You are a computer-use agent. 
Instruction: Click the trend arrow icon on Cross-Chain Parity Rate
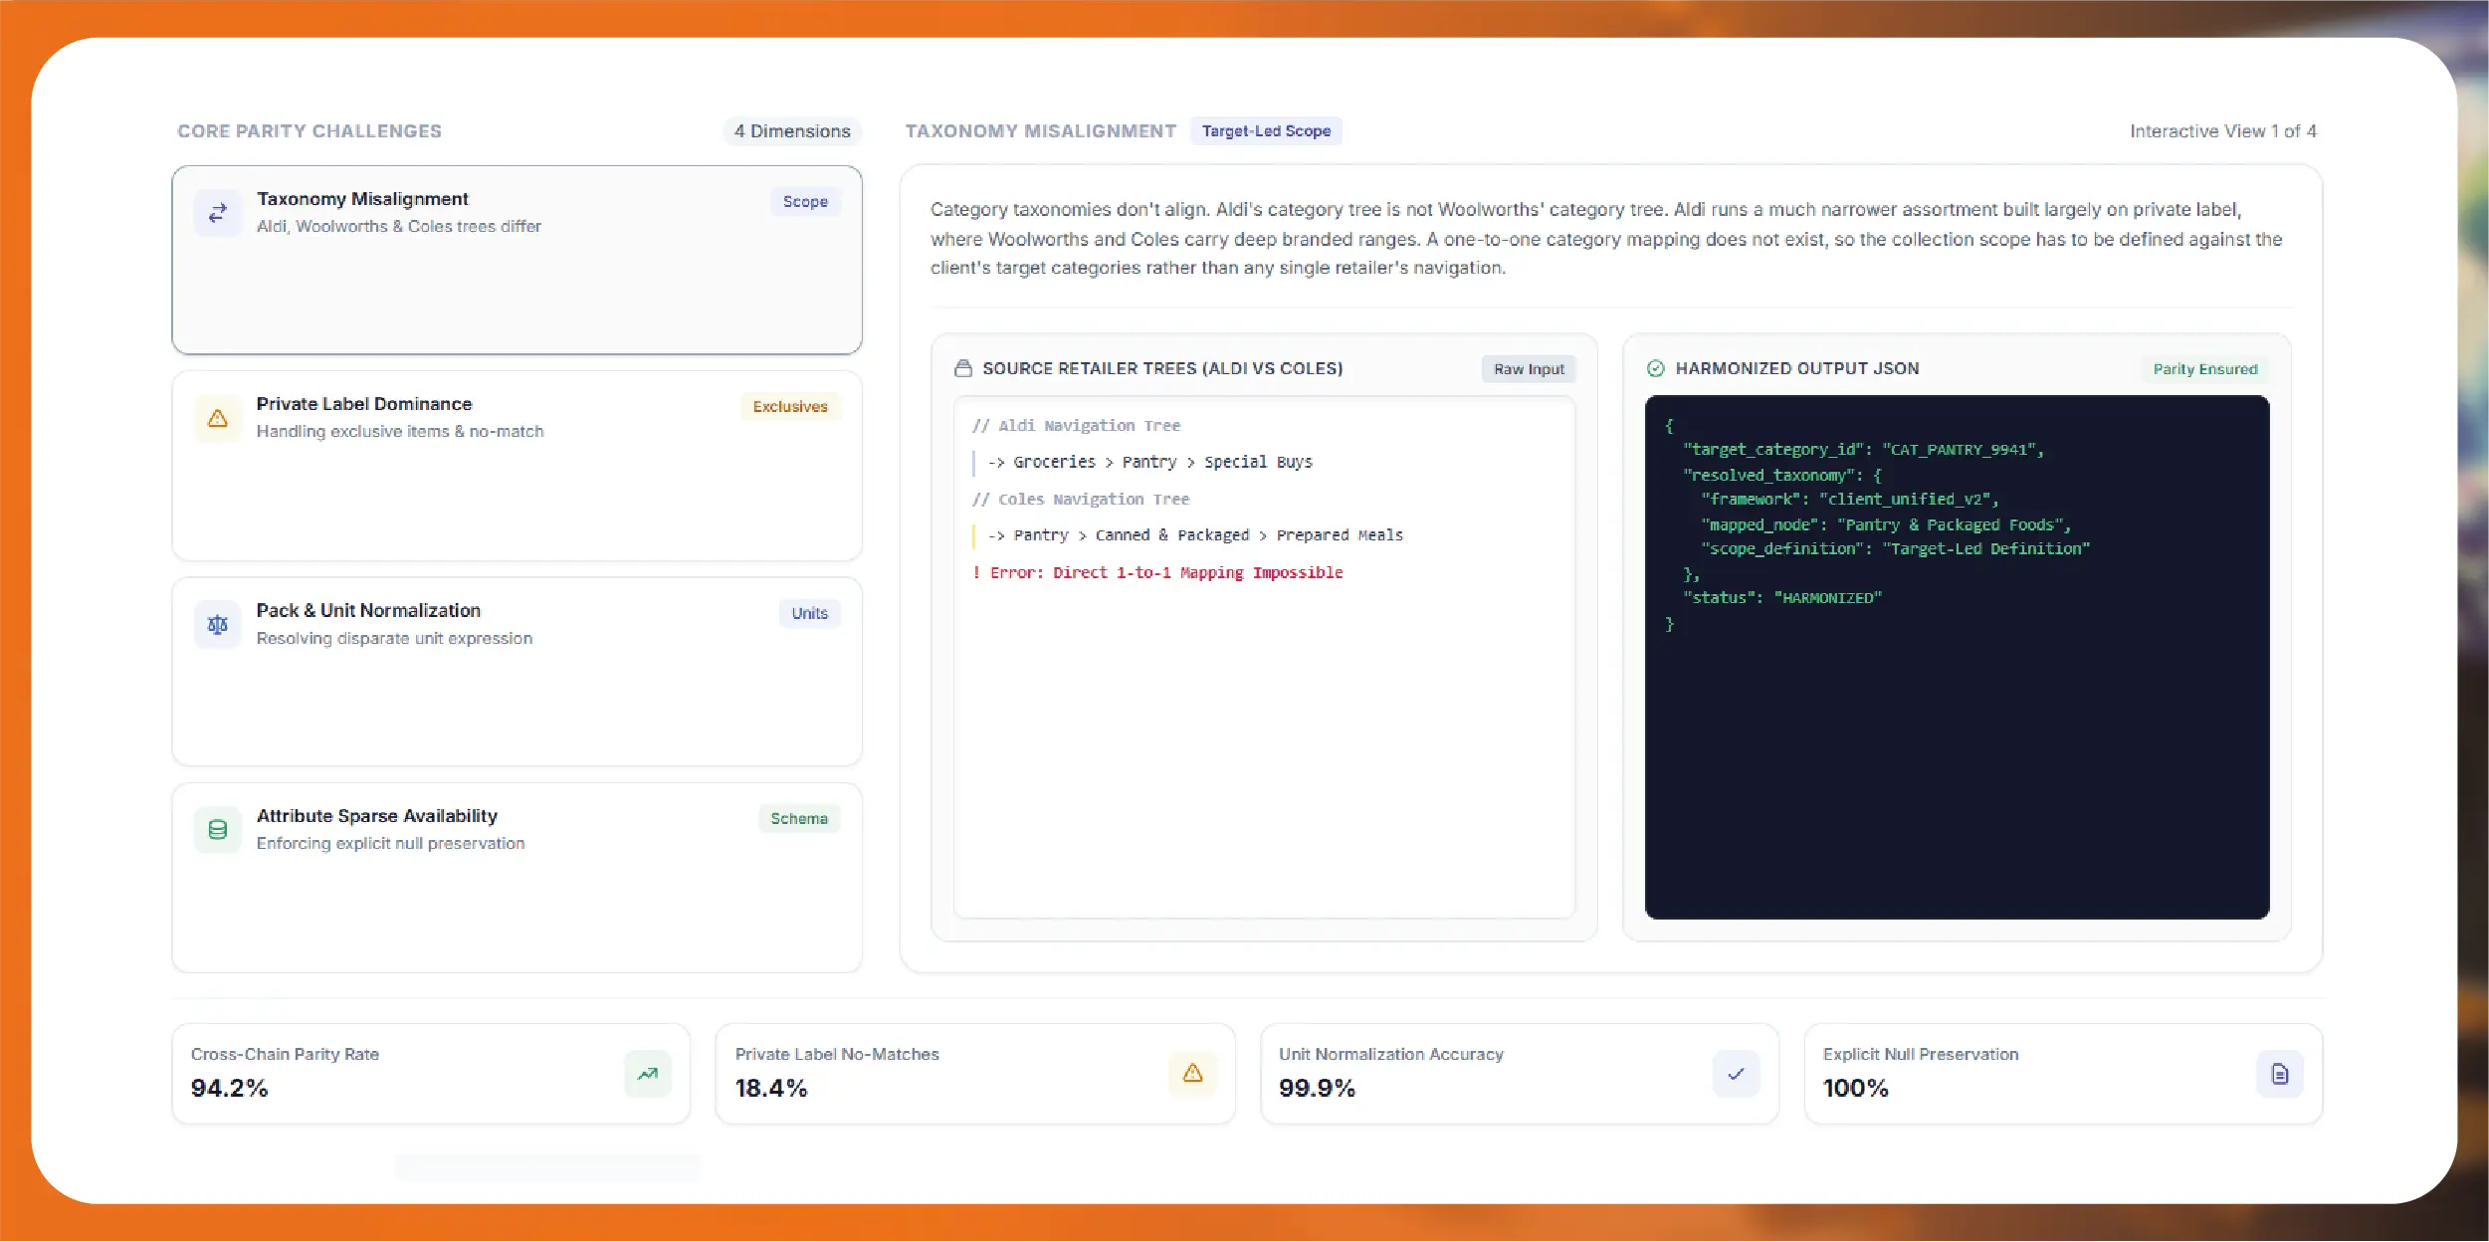click(x=648, y=1074)
